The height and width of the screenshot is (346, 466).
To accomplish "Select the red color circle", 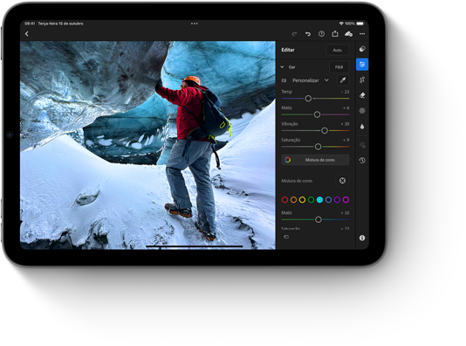I will 284,199.
